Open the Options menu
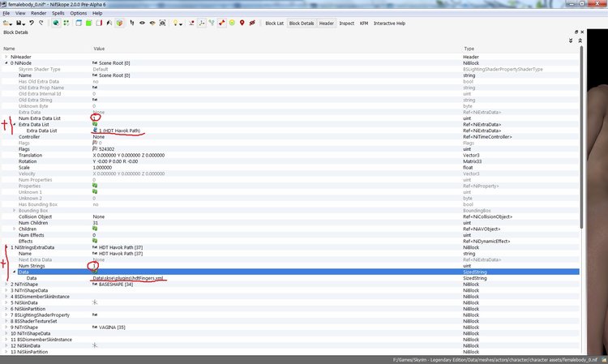This screenshot has height=364, width=608. 79,13
